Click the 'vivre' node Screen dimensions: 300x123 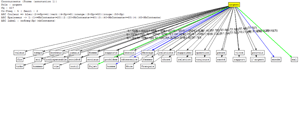[x=239, y=52]
